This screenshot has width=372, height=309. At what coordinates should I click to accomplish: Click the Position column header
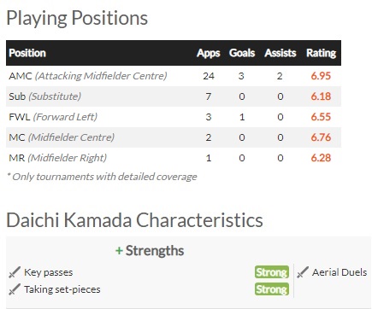27,53
